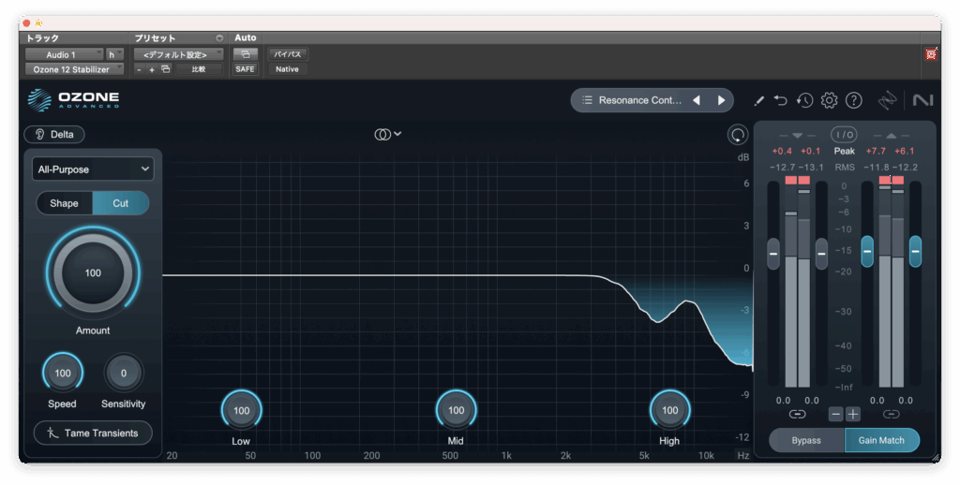Go to next preset with right arrow
960x485 pixels.
click(x=721, y=100)
